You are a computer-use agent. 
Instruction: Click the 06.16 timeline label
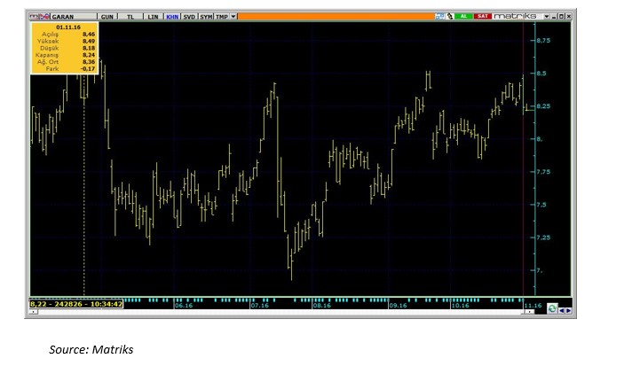[x=184, y=305]
